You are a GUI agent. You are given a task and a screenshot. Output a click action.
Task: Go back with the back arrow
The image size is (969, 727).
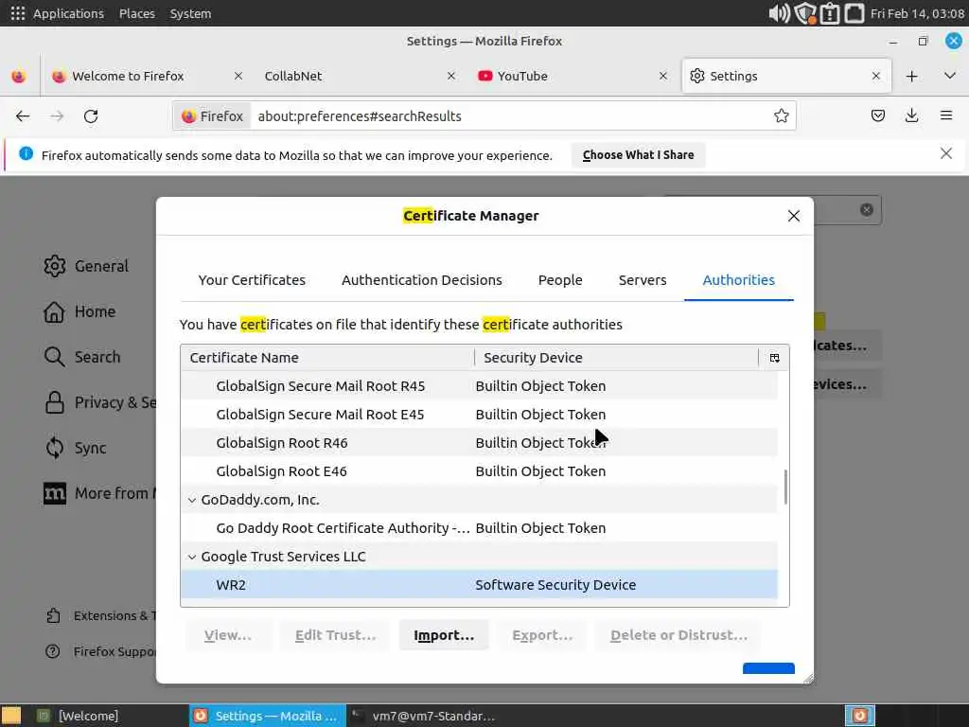click(x=23, y=116)
